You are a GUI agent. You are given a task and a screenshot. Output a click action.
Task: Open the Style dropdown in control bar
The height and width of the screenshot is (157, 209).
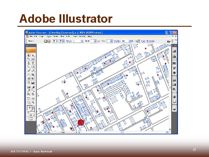pyautogui.click(x=111, y=41)
